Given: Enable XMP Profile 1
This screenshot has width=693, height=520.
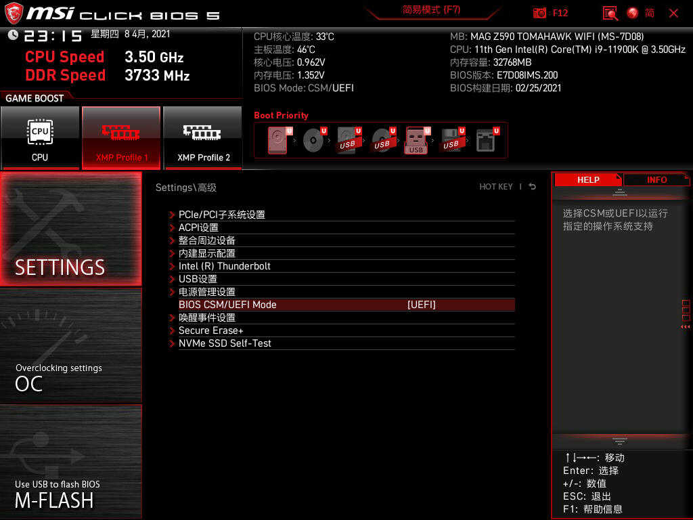Looking at the screenshot, I should (x=121, y=137).
